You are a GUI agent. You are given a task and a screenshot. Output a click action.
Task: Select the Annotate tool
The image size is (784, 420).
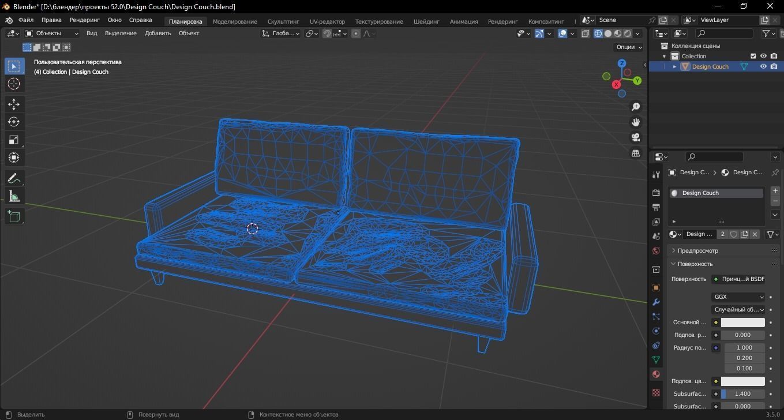[14, 178]
